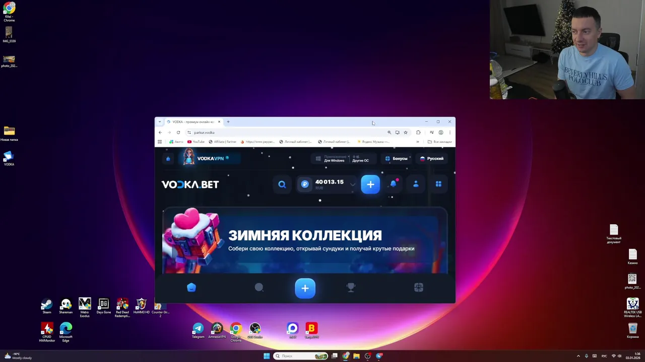Open the Зимняя коллекция promo banner
Viewport: 645px width, 362px height.
pyautogui.click(x=305, y=241)
